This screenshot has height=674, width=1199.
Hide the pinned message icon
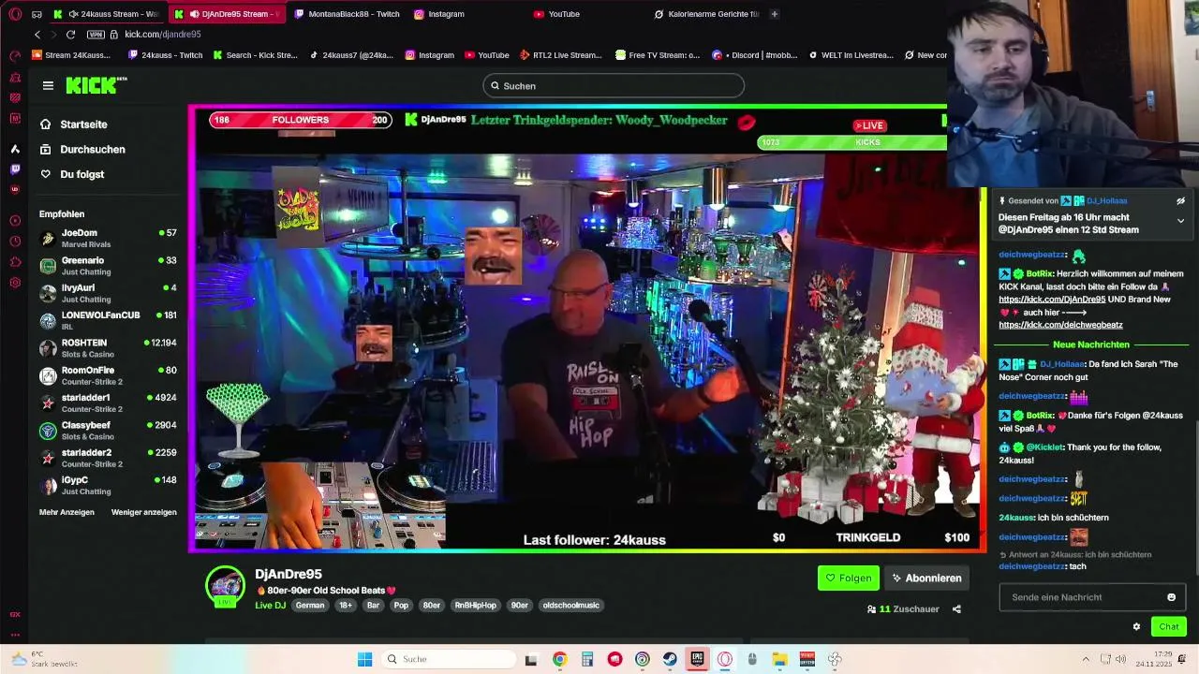pos(1180,201)
